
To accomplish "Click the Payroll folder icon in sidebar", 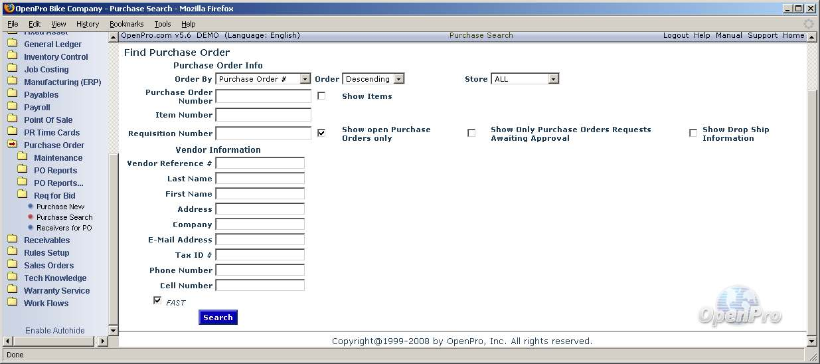I will pyautogui.click(x=12, y=107).
